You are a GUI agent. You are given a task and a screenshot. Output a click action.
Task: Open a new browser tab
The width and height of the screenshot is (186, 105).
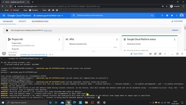[x=33, y=2]
